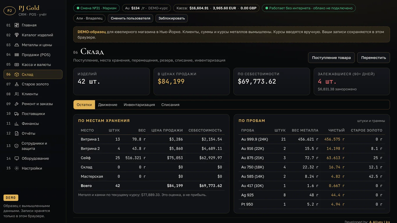Click the Pt 950 row label

247,204
